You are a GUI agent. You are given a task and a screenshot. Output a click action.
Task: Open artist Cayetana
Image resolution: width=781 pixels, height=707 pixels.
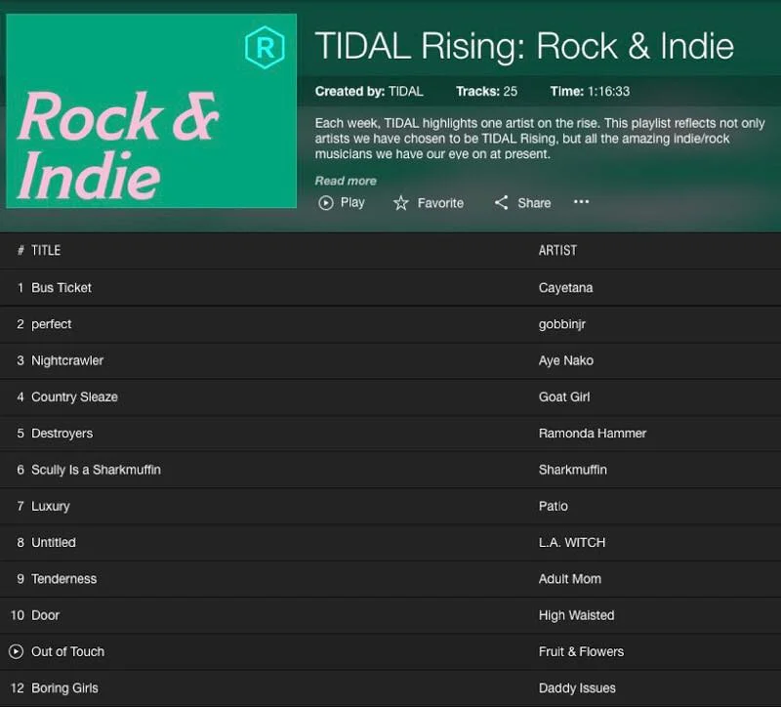pyautogui.click(x=565, y=287)
